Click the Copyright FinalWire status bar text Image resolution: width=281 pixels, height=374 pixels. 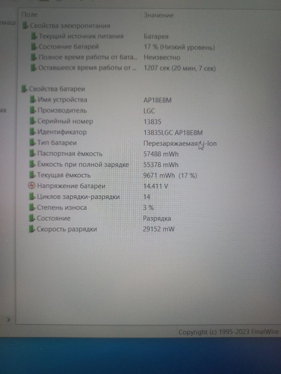coord(229,332)
